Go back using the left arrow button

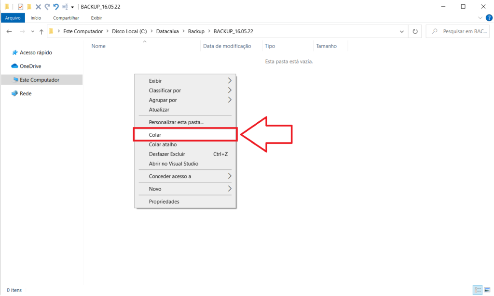pos(9,31)
